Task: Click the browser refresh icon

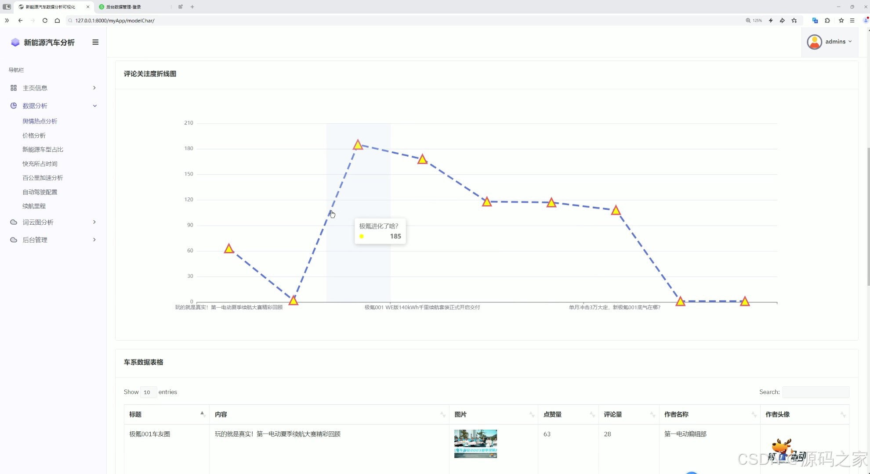Action: pos(45,21)
